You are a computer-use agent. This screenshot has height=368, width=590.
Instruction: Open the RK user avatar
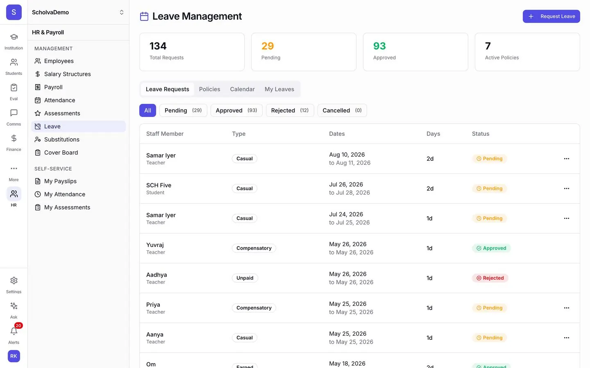click(x=14, y=356)
